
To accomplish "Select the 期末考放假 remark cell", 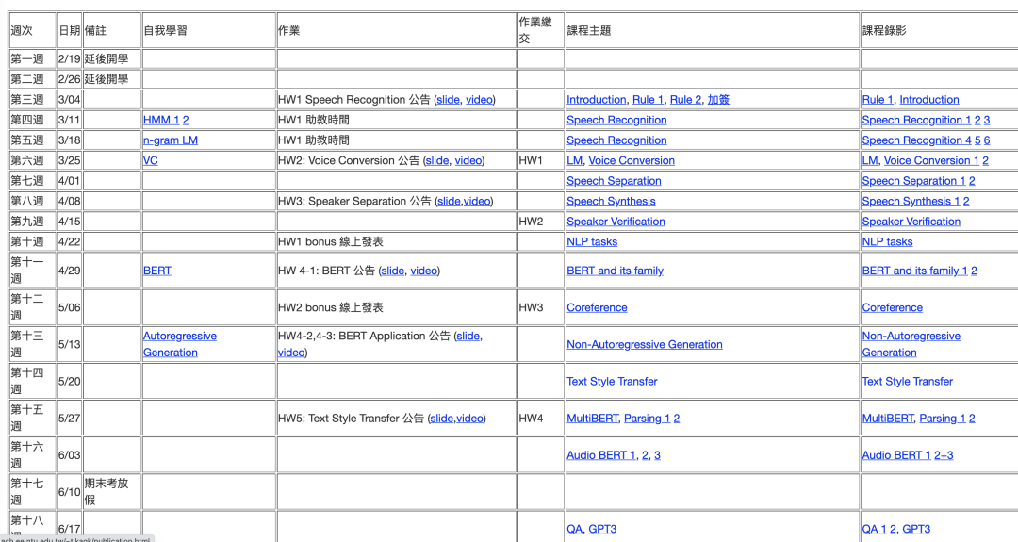I will pyautogui.click(x=111, y=492).
